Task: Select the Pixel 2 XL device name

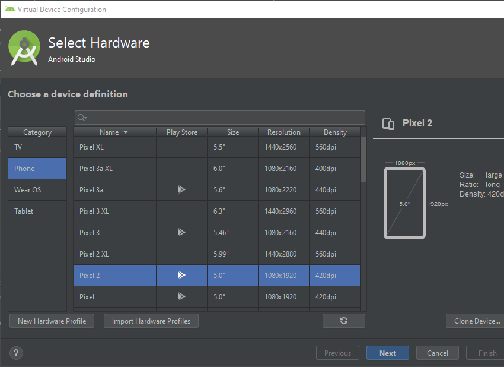Action: 94,254
